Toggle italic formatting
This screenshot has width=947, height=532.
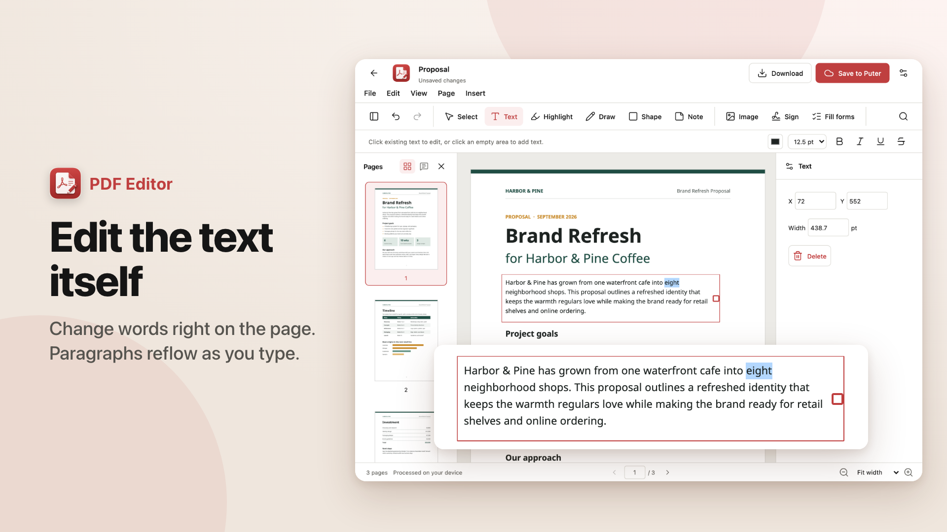(x=860, y=142)
